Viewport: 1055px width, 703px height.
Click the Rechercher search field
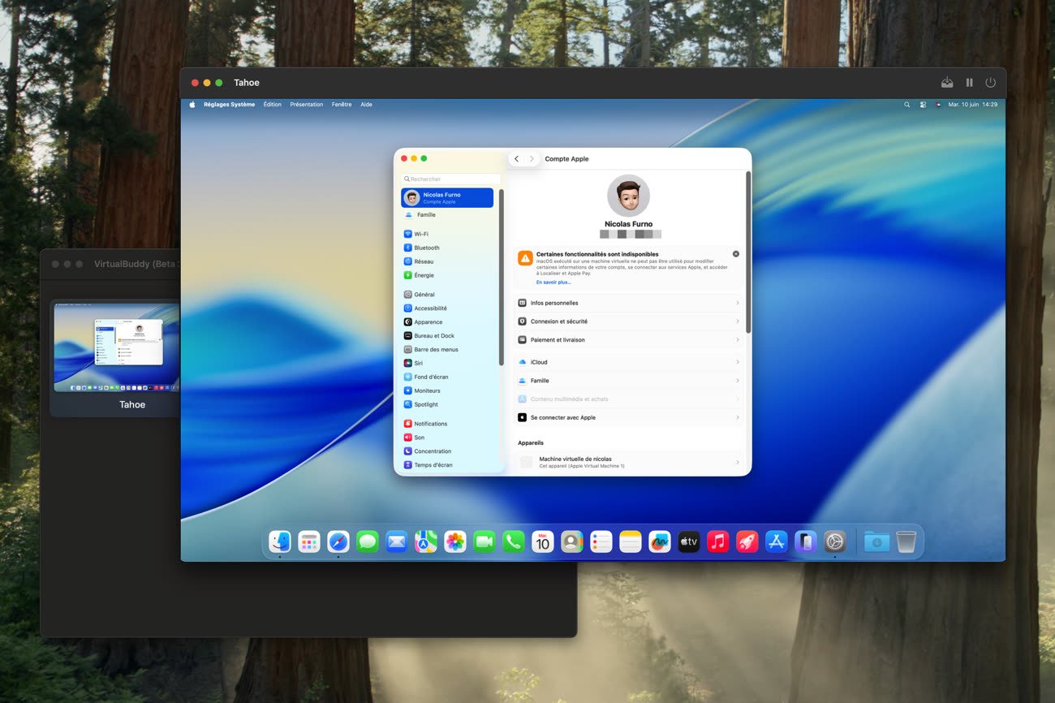[x=451, y=179]
